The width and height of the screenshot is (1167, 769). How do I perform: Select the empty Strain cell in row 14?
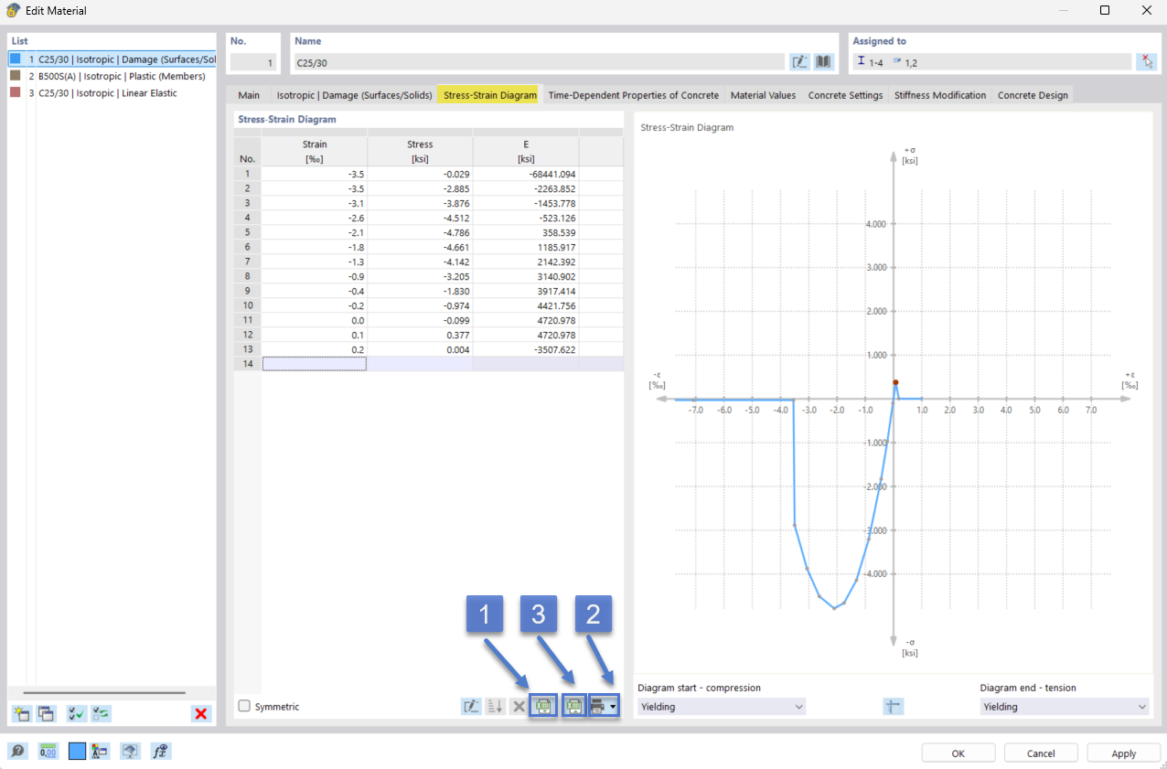pyautogui.click(x=315, y=363)
